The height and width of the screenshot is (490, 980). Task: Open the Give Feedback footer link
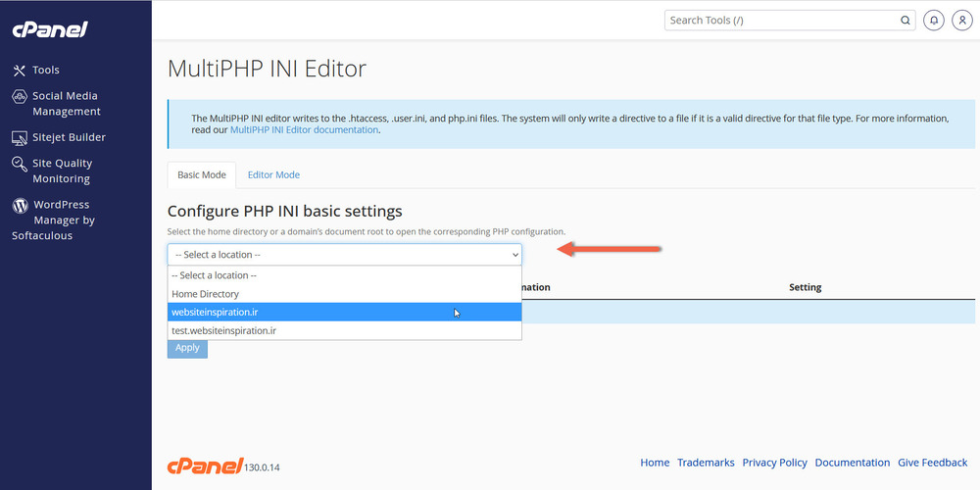point(933,463)
